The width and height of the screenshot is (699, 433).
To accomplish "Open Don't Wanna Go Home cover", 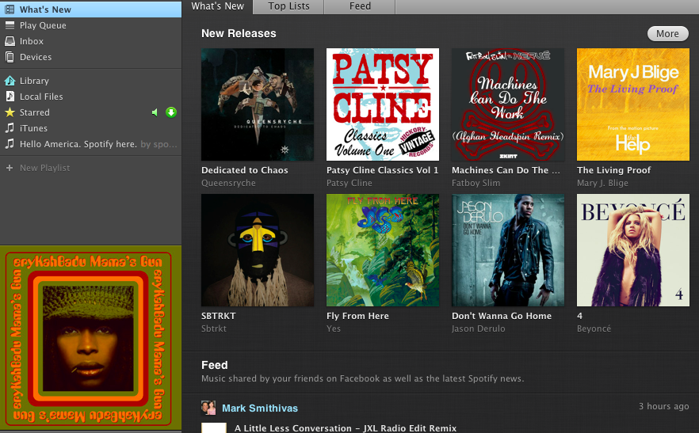I will tap(508, 250).
